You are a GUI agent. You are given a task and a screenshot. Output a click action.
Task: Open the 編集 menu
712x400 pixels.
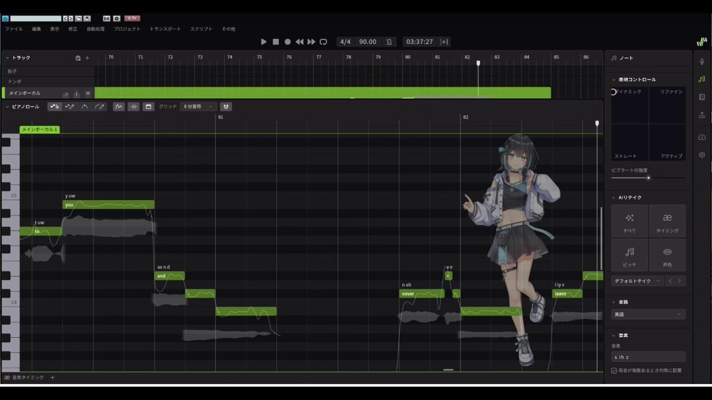tap(37, 28)
